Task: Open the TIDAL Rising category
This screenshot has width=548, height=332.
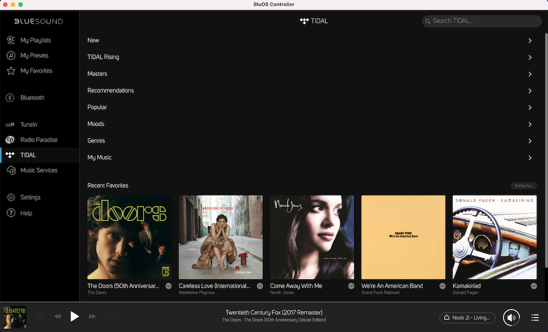Action: coord(312,57)
